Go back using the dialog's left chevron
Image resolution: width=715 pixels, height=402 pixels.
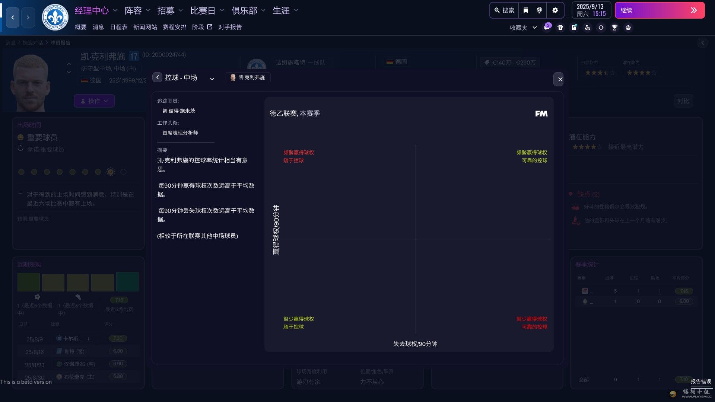157,77
